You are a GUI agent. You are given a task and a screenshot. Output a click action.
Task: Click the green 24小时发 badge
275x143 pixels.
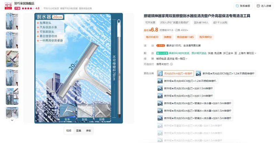(162, 53)
